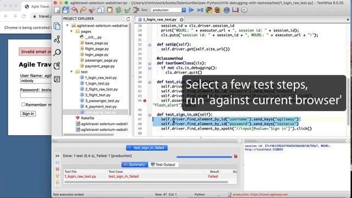Go to previous failure with up arrow icon
352x198 pixels.
[57, 176]
